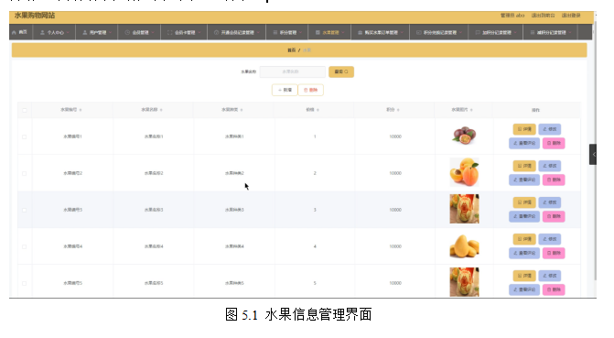The image size is (614, 338).
Task: Sort by the 水果图片 column sort icon
Action: pos(471,110)
